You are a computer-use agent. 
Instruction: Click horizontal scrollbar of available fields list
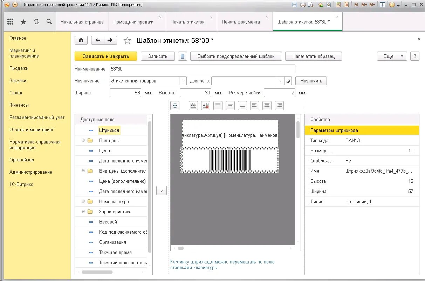click(x=97, y=272)
